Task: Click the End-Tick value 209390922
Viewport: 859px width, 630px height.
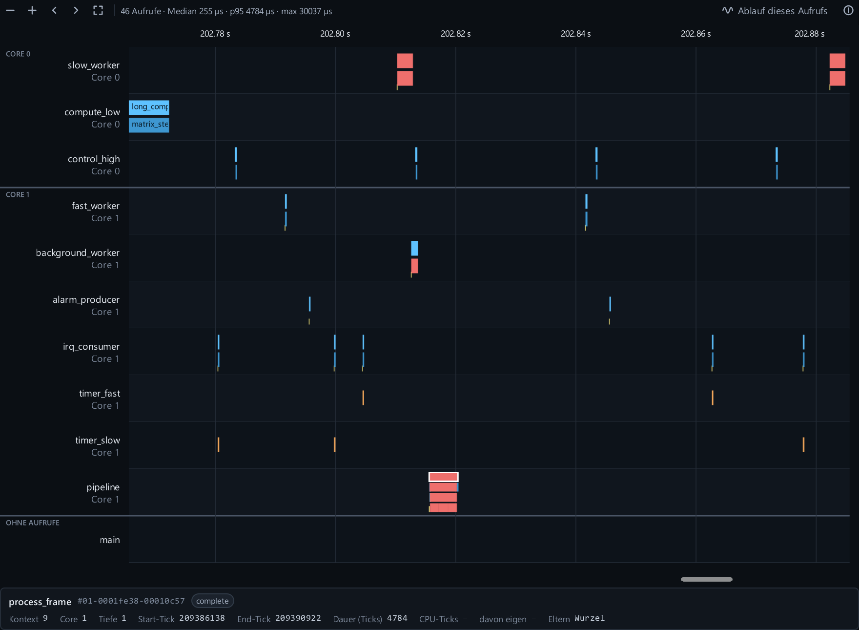Action: [x=298, y=618]
